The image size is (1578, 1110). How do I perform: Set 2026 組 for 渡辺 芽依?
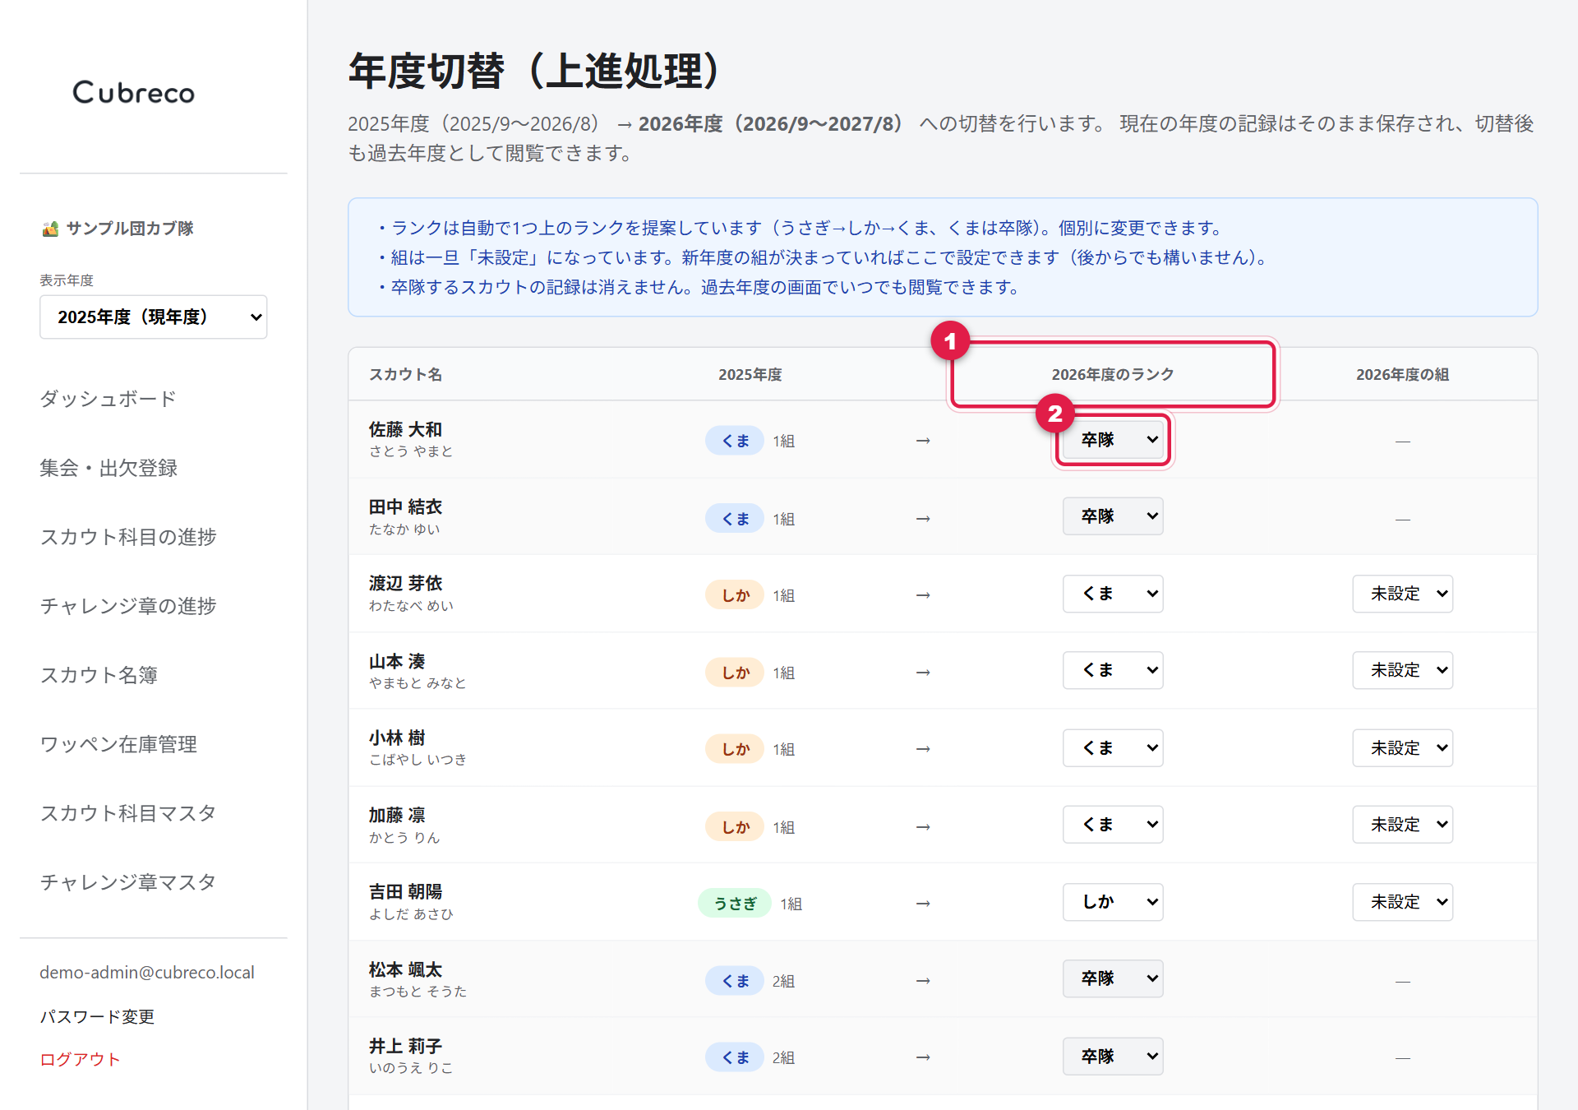[x=1403, y=594]
